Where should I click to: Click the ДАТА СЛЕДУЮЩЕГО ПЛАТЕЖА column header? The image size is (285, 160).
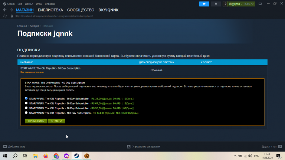pyautogui.click(x=156, y=62)
